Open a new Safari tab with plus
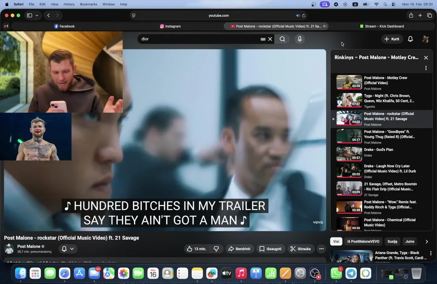The height and width of the screenshot is (284, 437). point(420,15)
